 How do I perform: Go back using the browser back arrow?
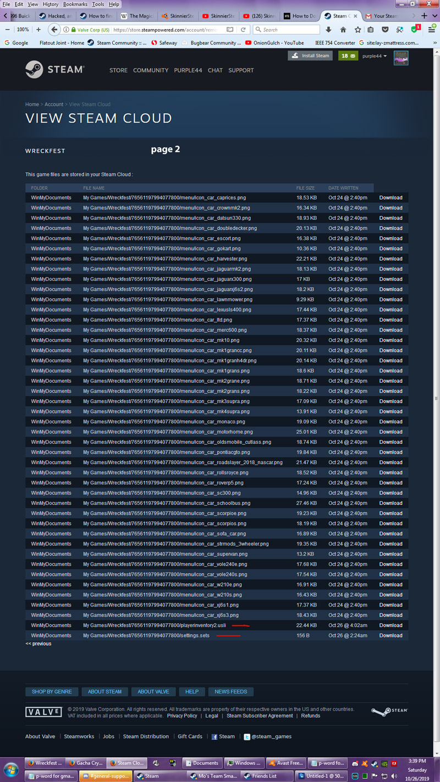(54, 30)
